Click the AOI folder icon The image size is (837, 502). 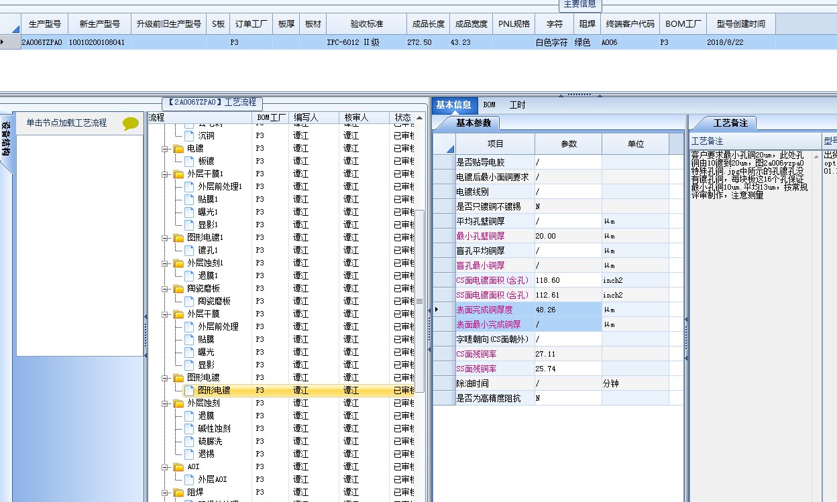(x=178, y=466)
